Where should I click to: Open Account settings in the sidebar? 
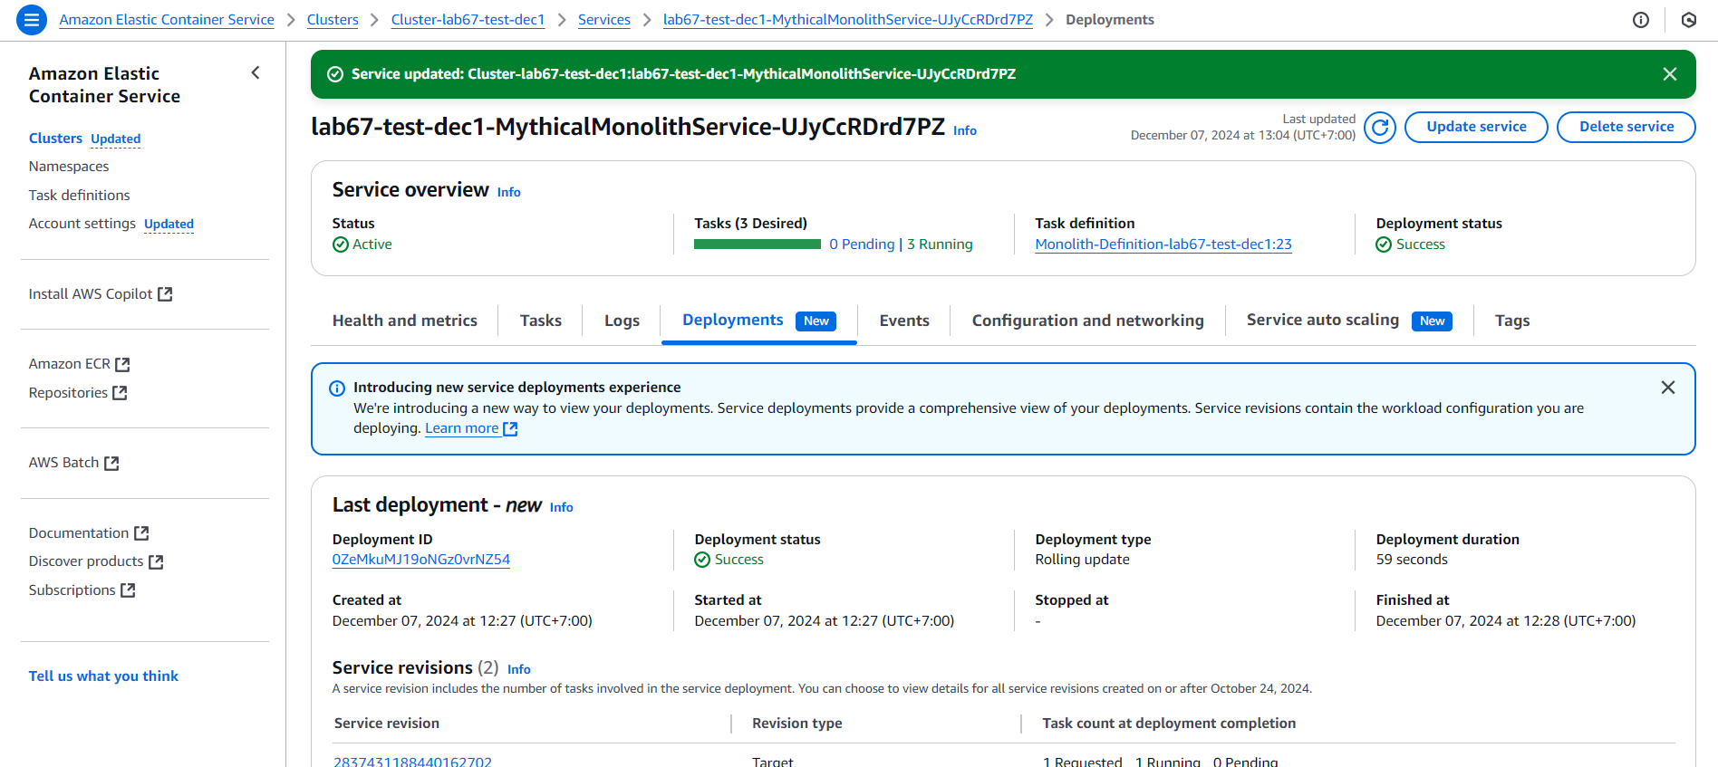(x=82, y=224)
